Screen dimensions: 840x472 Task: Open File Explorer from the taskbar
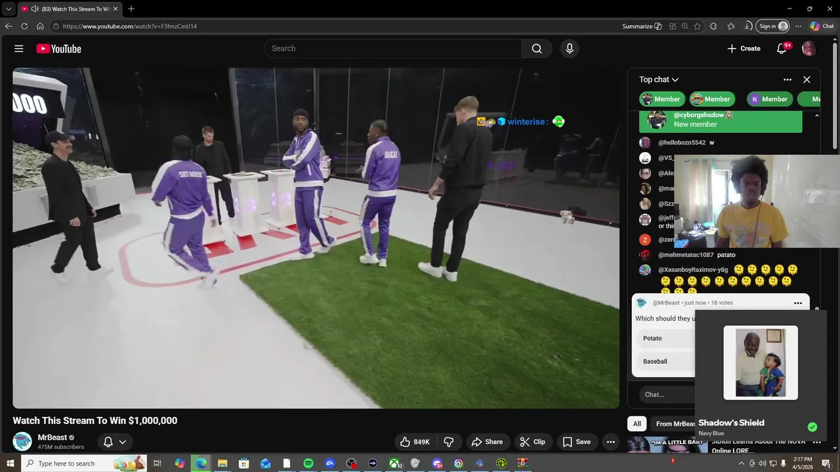222,463
